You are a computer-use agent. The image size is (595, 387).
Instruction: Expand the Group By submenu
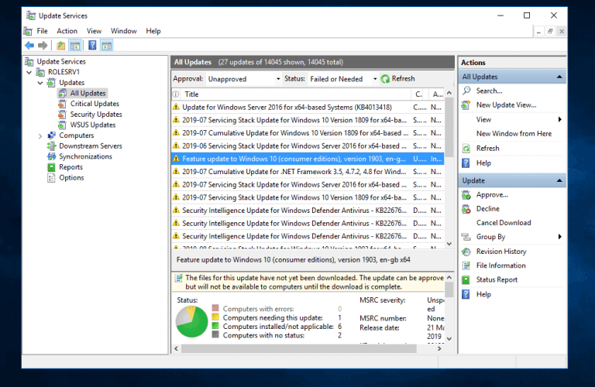click(x=559, y=237)
